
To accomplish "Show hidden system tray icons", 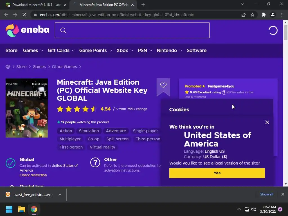I will [239, 209].
